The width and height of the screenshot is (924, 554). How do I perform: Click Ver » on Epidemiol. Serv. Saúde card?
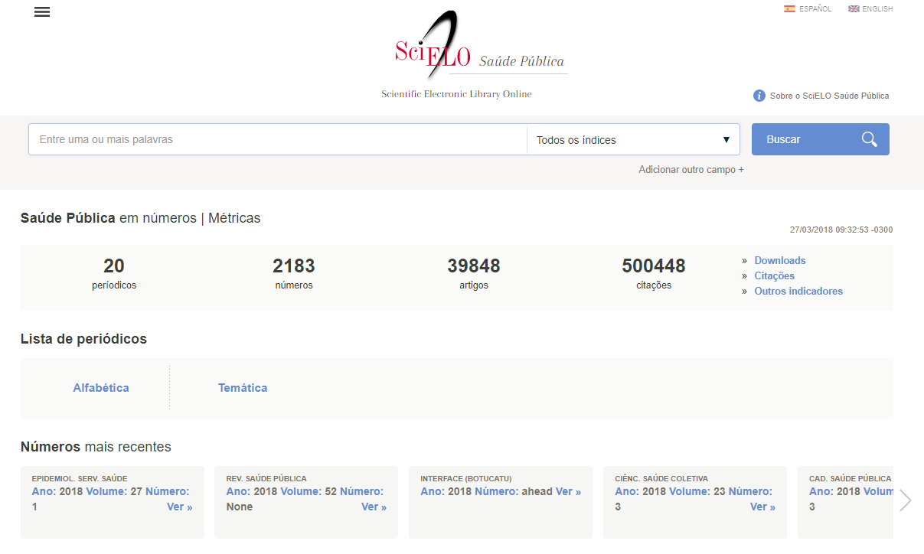180,507
